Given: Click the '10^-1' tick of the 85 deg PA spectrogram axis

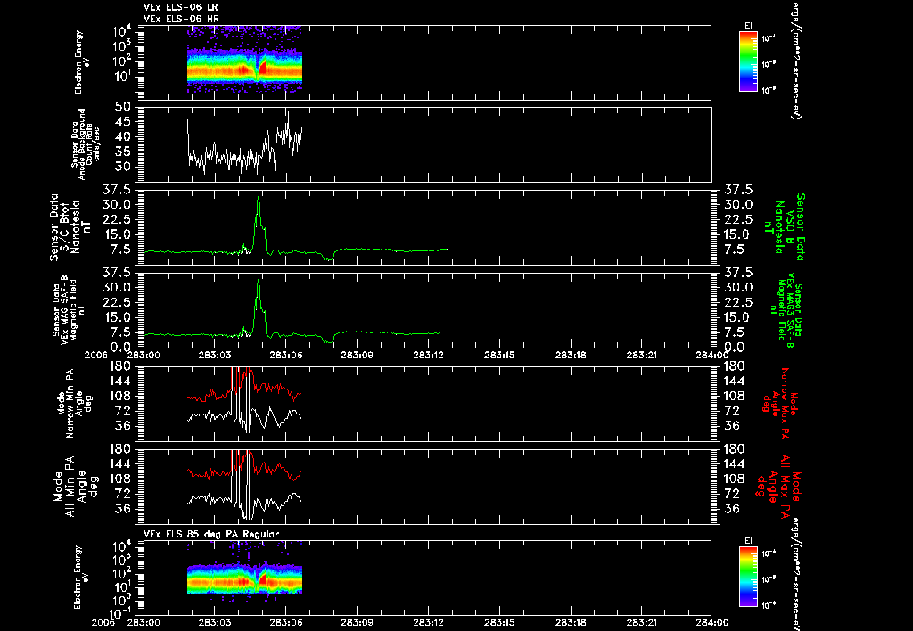Looking at the screenshot, I should click(x=121, y=613).
